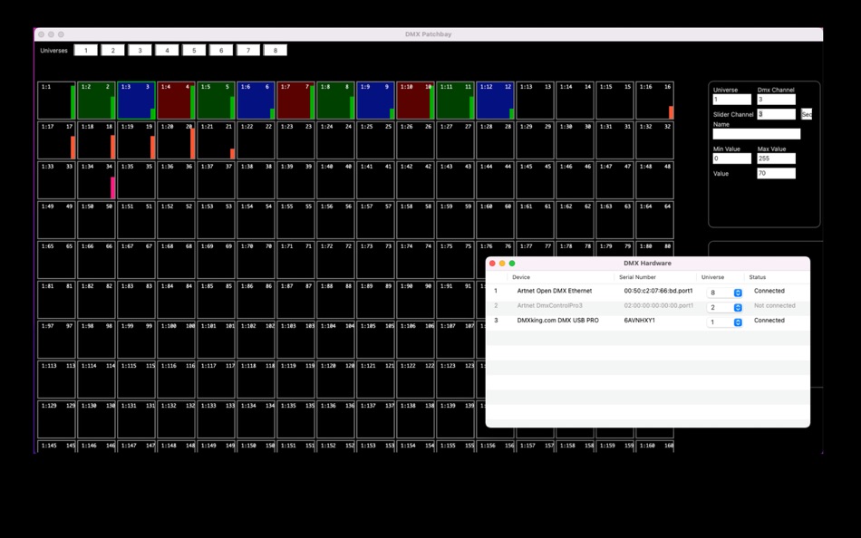Select universe 1 button

86,50
